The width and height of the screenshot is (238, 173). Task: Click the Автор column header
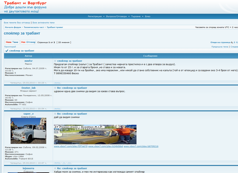tap(28, 56)
